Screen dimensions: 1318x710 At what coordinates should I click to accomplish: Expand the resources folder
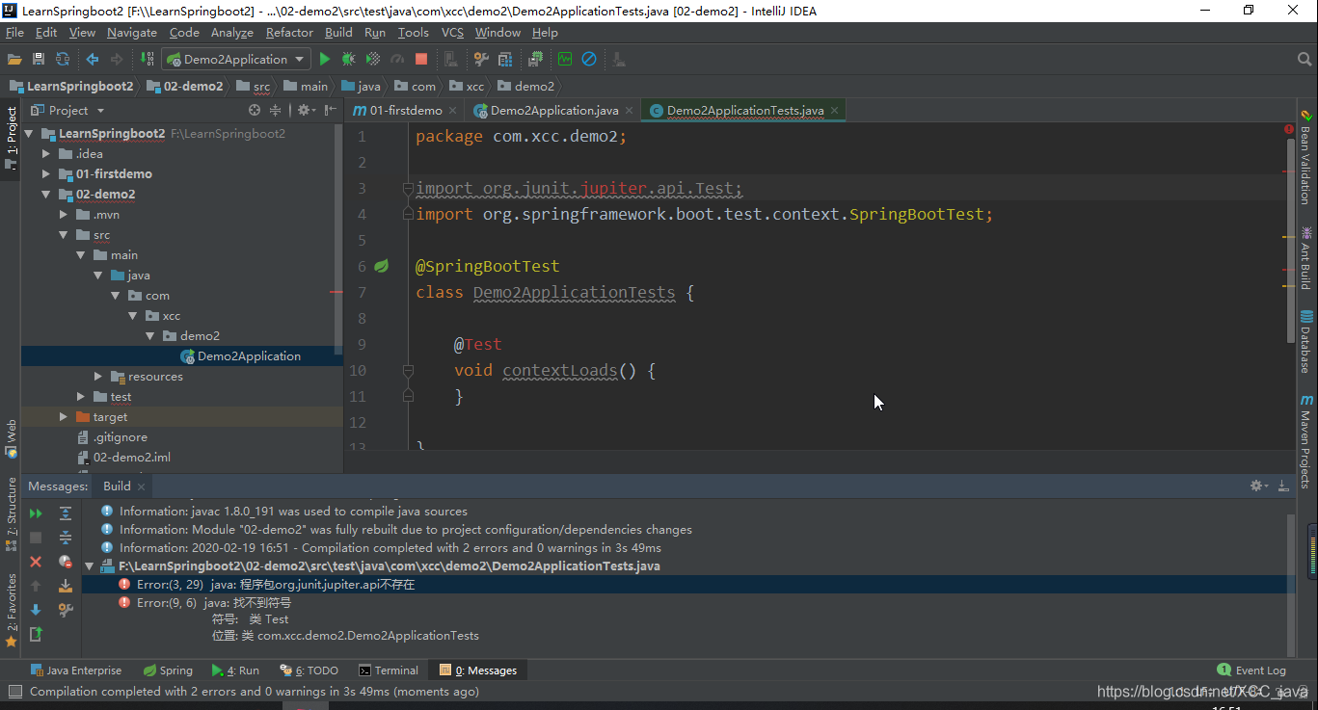98,377
